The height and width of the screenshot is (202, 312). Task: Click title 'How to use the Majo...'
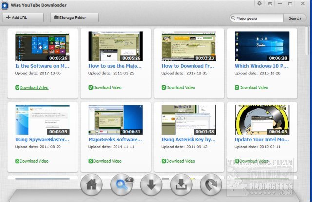(x=115, y=66)
